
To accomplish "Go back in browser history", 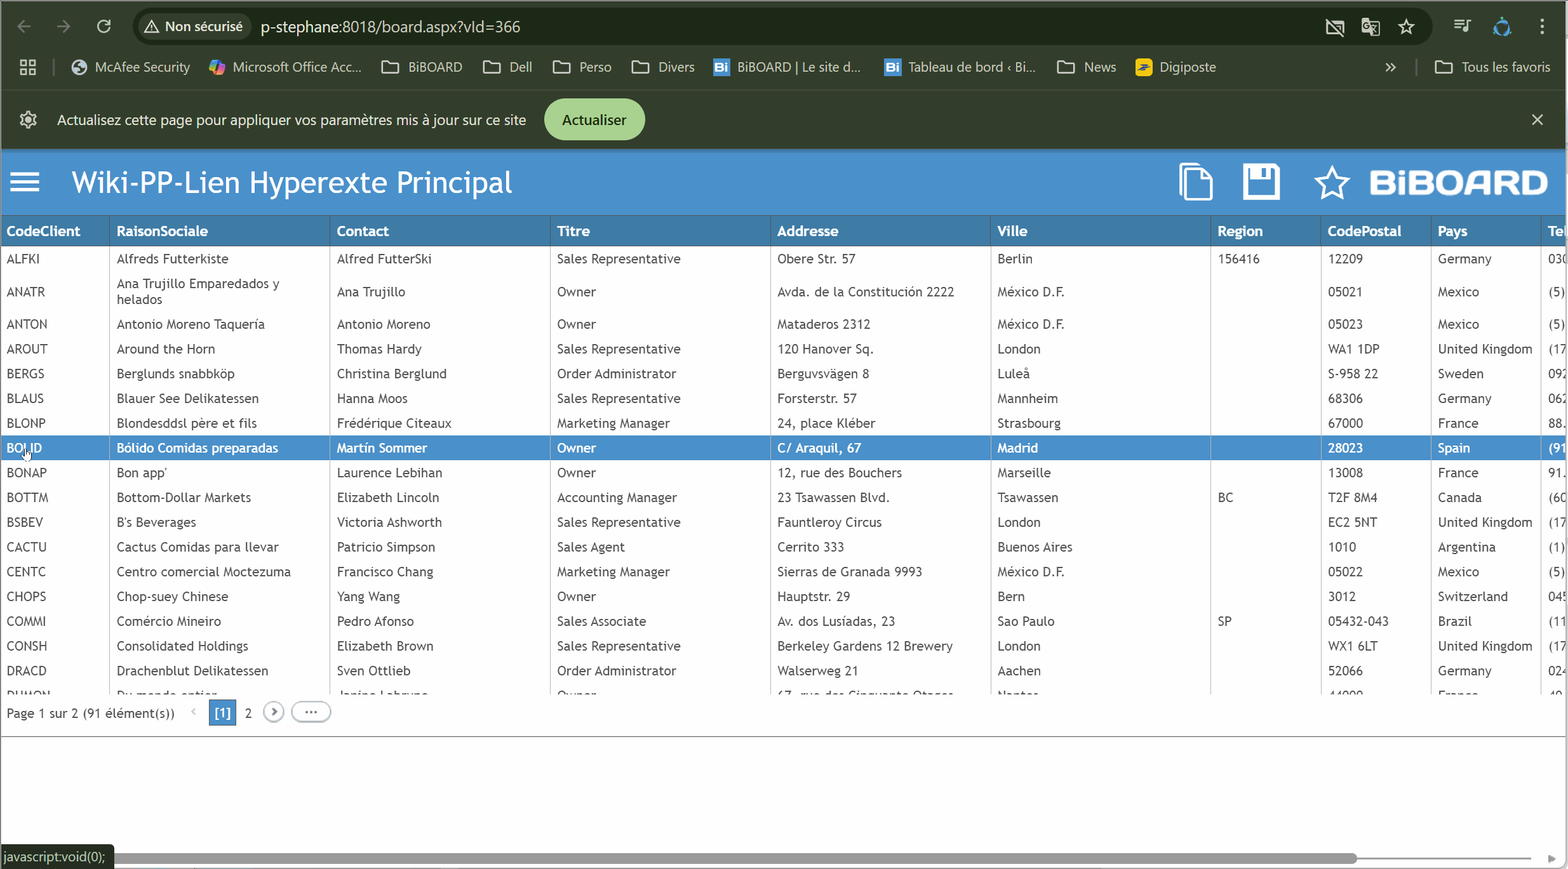I will pos(24,27).
